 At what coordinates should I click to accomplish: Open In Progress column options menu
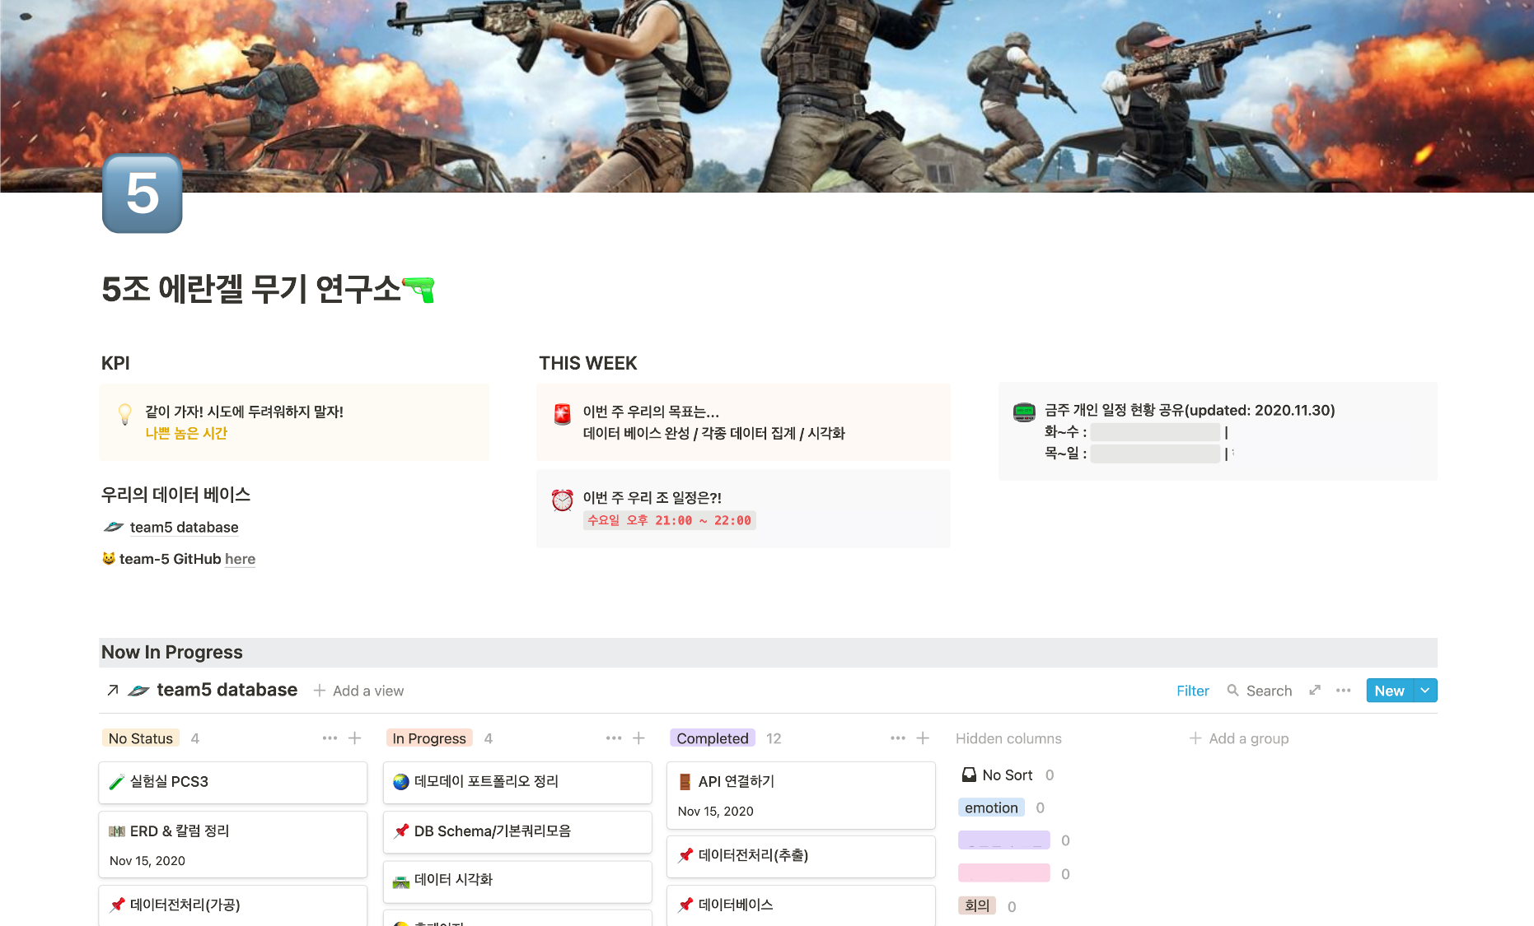coord(614,738)
